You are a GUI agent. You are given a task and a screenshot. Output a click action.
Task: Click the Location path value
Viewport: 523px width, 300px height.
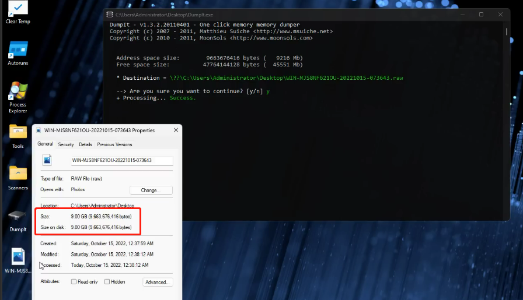(102, 206)
